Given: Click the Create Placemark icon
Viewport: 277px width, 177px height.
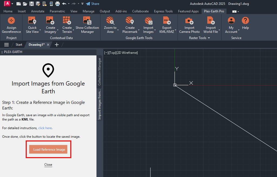Looking at the screenshot, I should [x=130, y=21].
